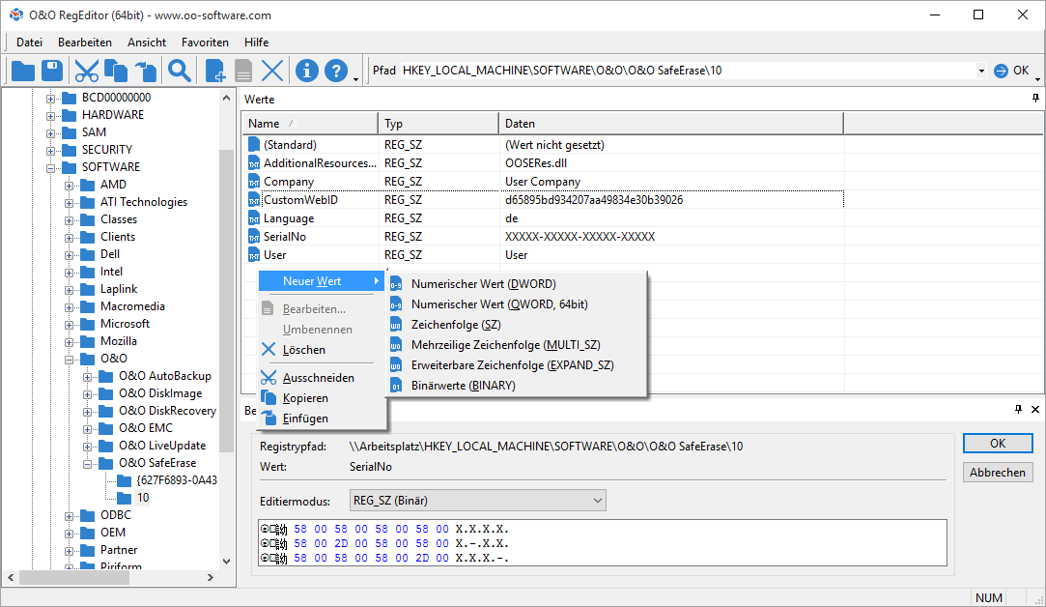This screenshot has width=1046, height=607.
Task: Click the QWORD value icon in submenu
Action: pyautogui.click(x=396, y=304)
